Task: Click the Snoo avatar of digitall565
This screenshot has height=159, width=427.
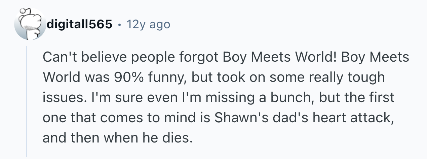Action: [30, 24]
